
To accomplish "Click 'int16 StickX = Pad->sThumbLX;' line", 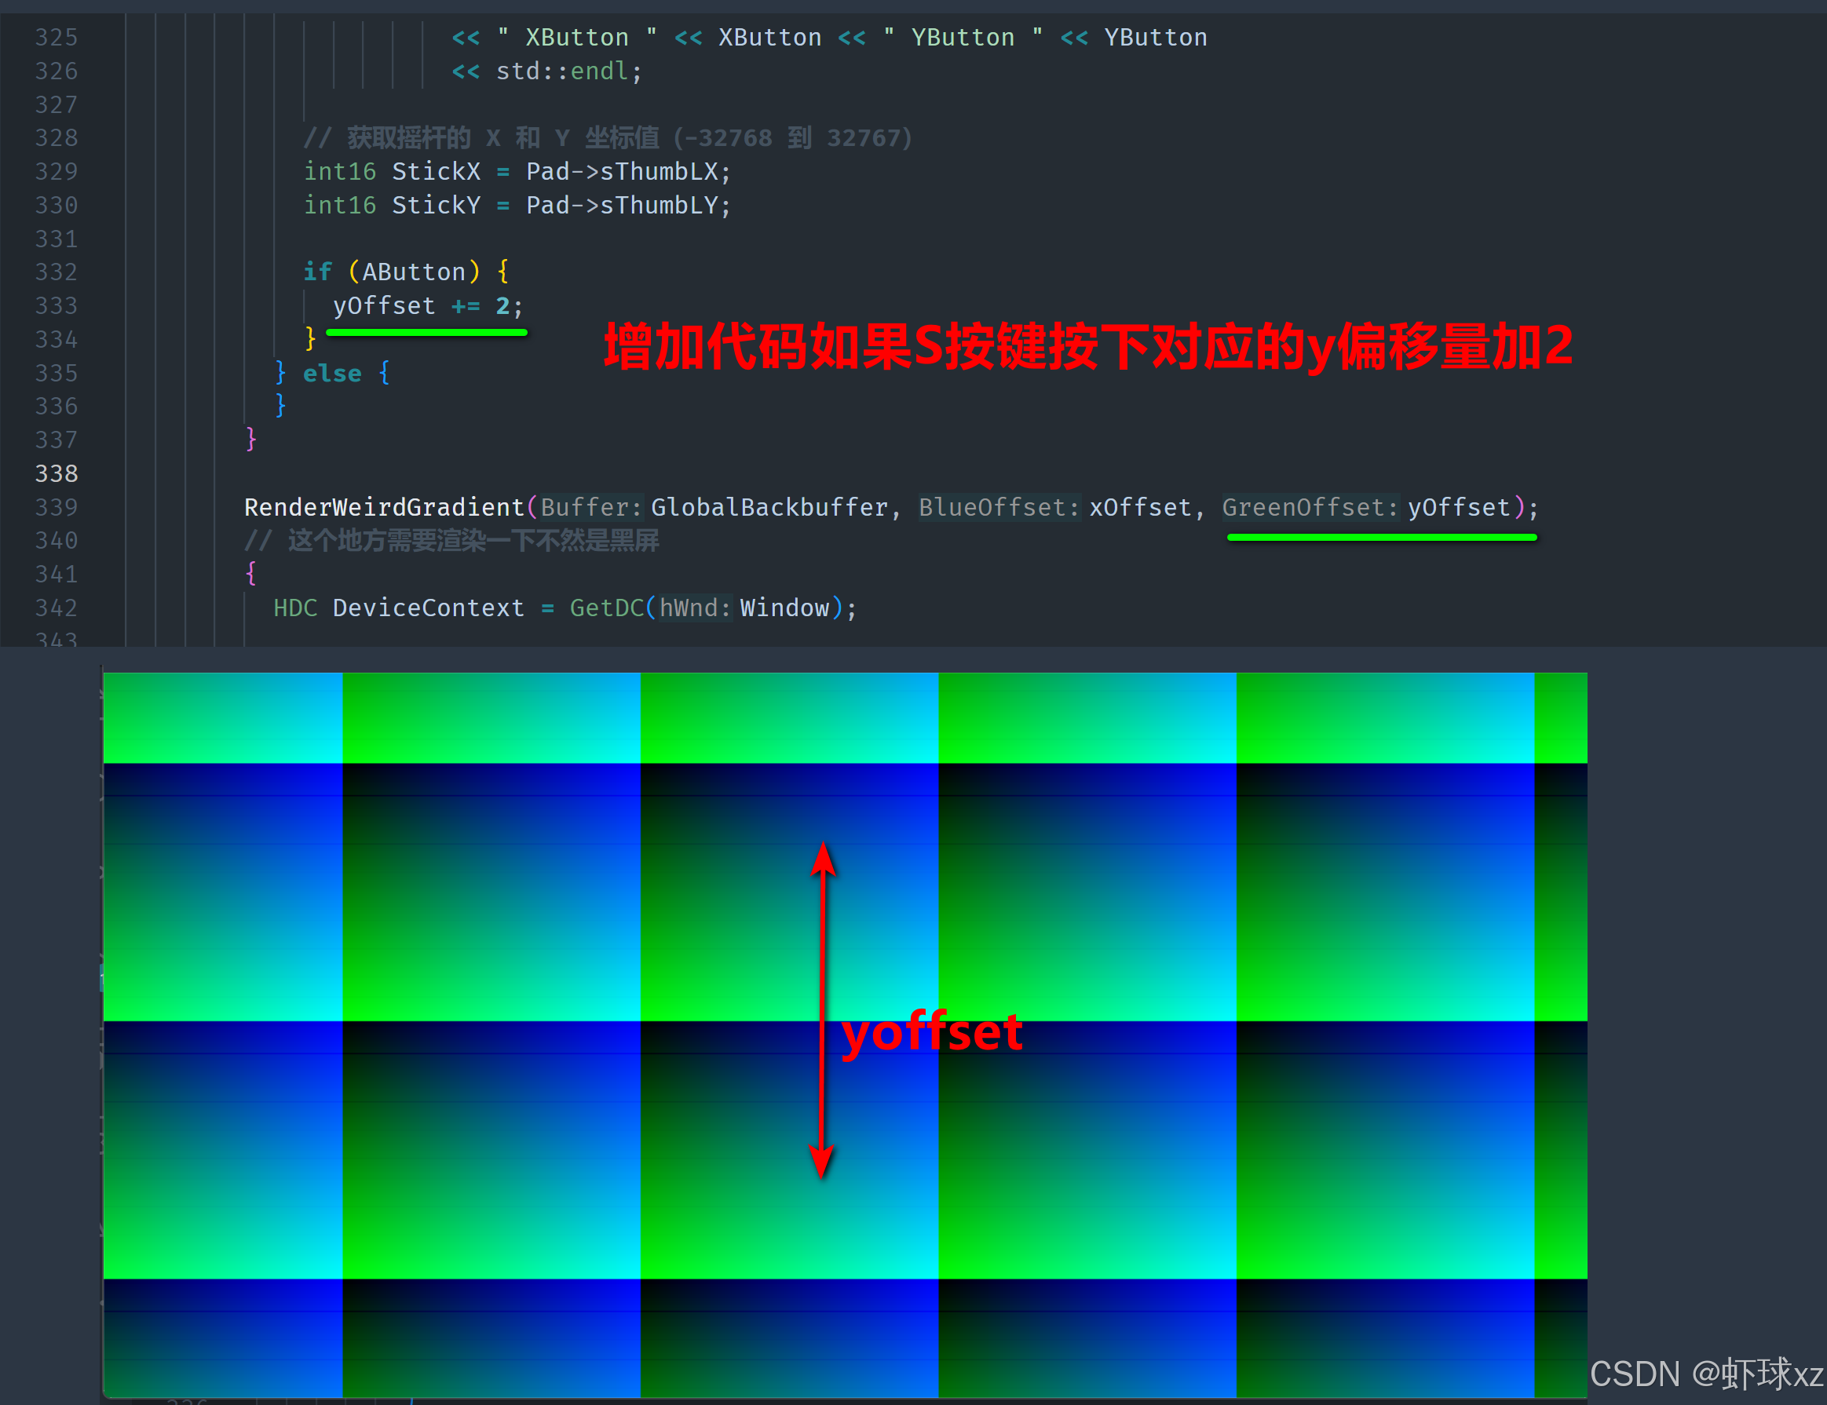I will pos(517,171).
